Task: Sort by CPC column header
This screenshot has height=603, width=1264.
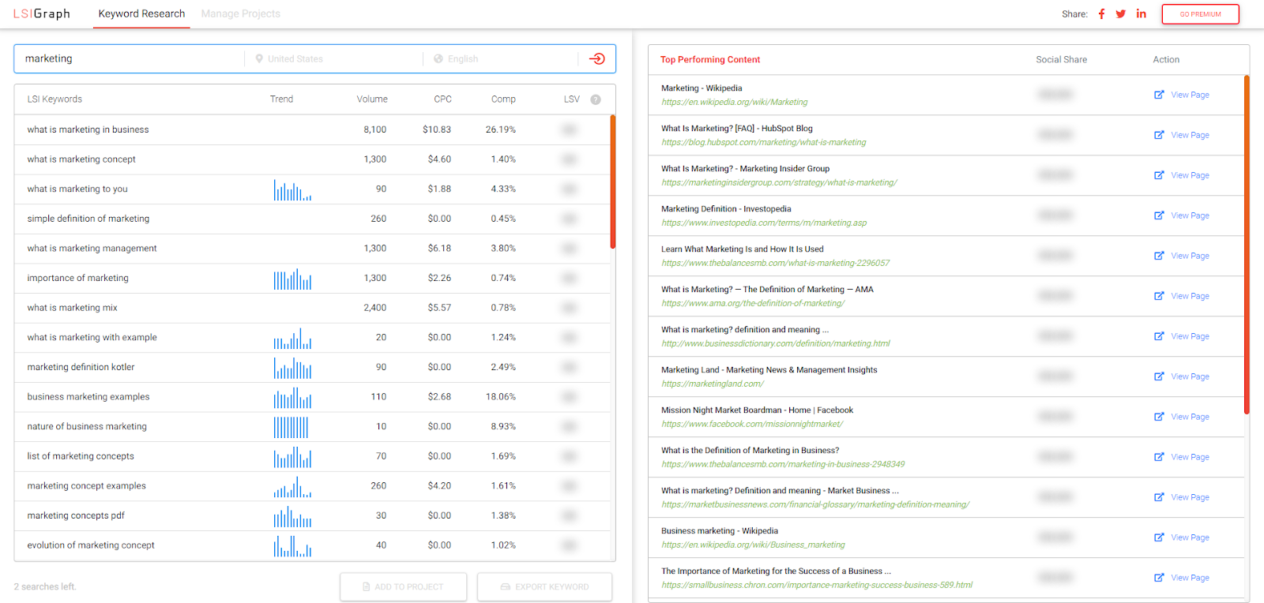Action: (442, 99)
